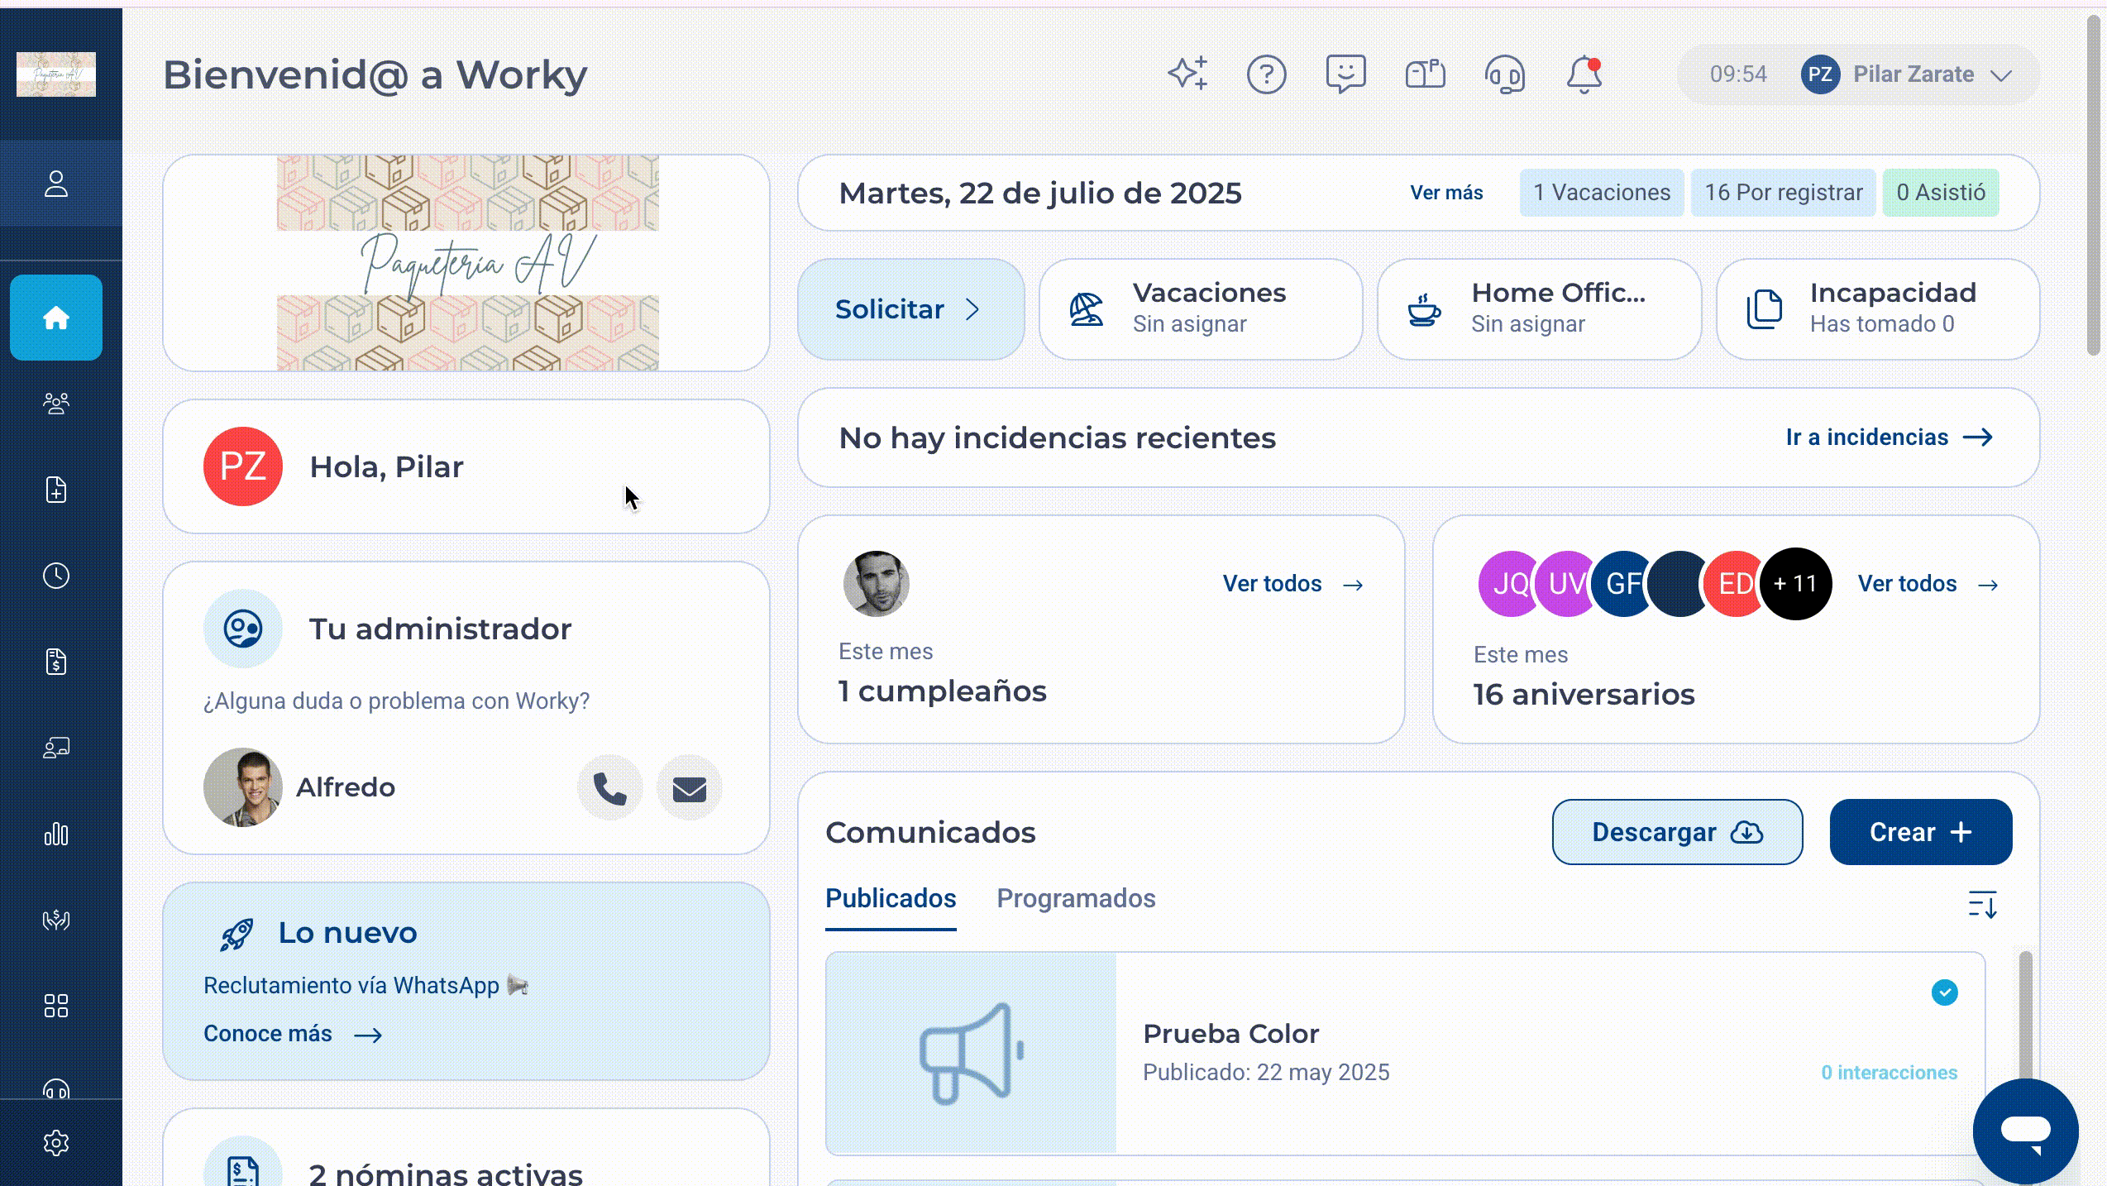Screen dimensions: 2107x1186
Task: Open the feedback smiley chat icon
Action: click(1346, 74)
